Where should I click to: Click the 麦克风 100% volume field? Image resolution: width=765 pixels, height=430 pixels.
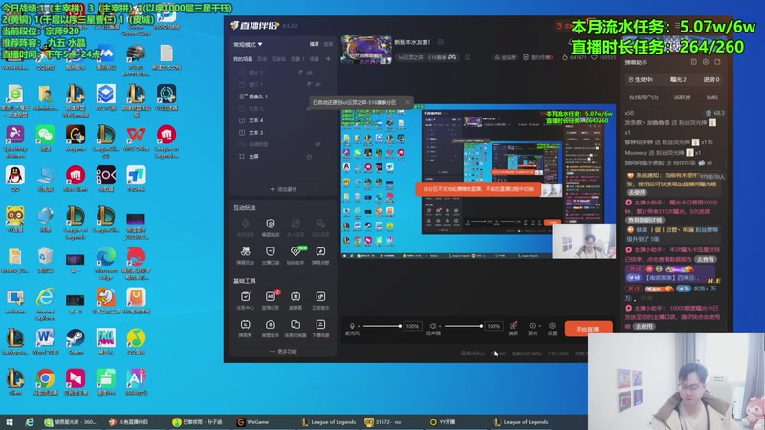[412, 326]
